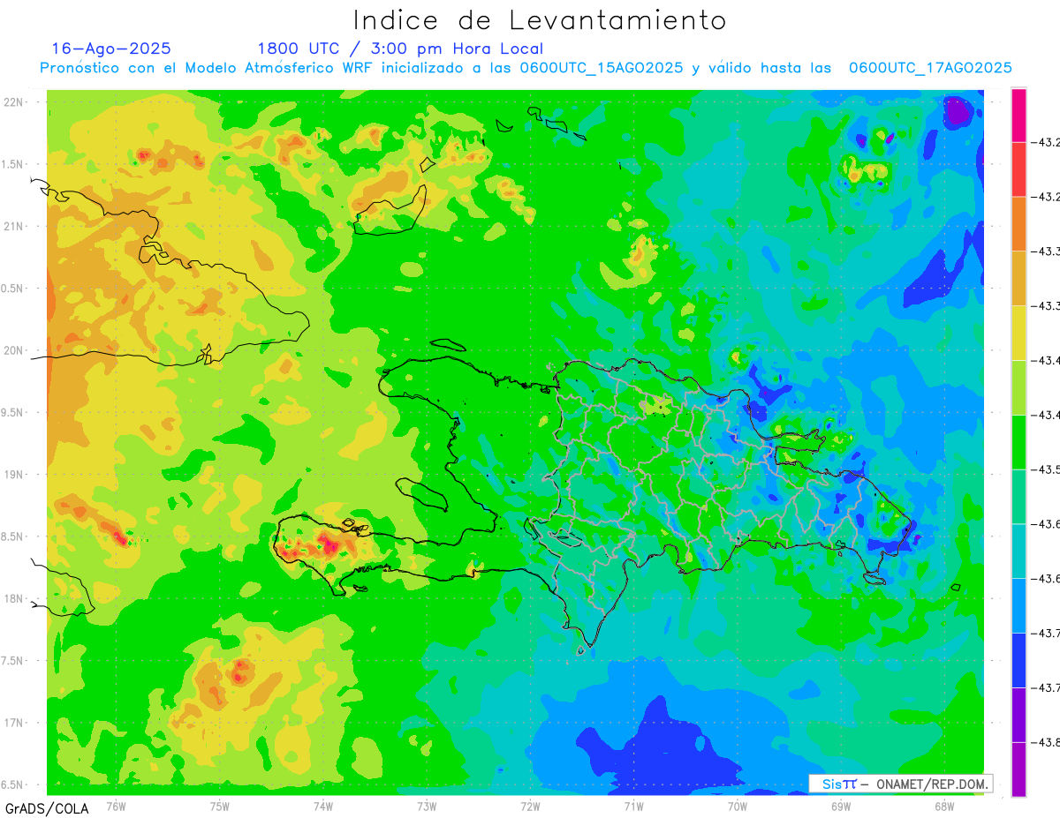Click the '75W' longitude axis label

point(220,806)
